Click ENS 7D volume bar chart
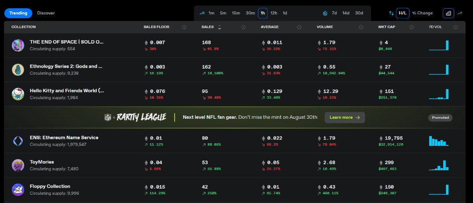The image size is (473, 203). 439,141
